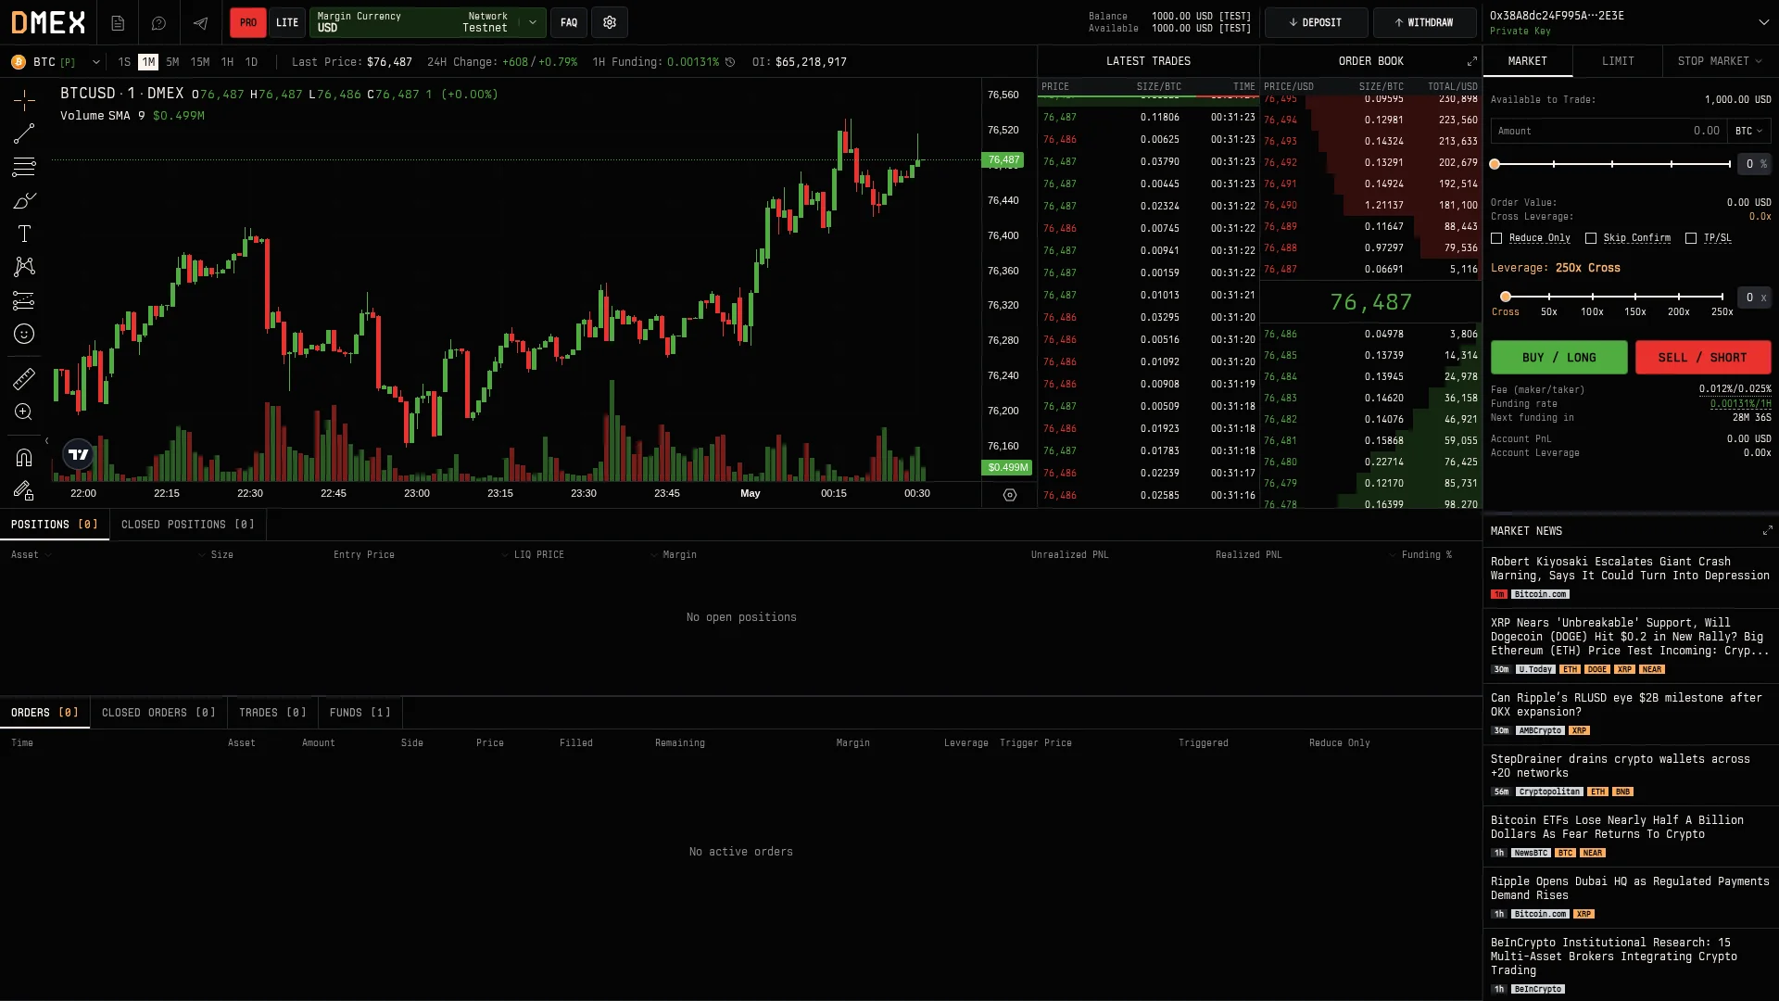Select the brush drawing tool
The image size is (1779, 1001).
(x=24, y=200)
